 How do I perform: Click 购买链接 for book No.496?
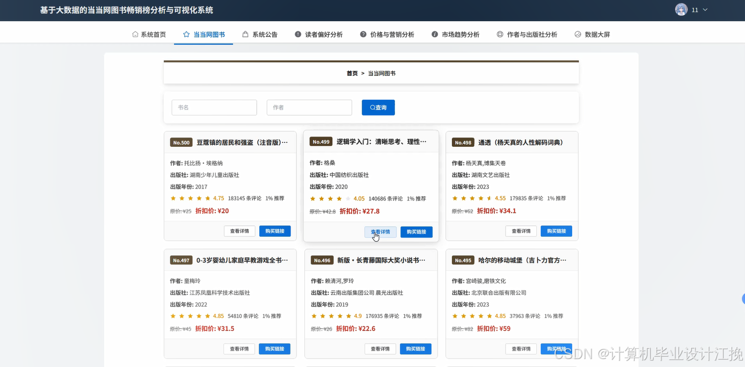416,349
